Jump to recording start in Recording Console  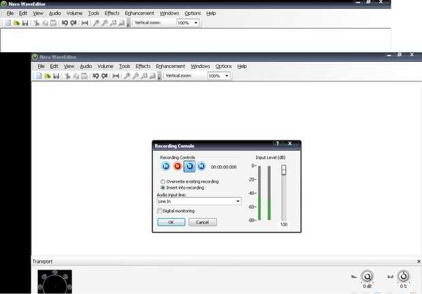click(x=165, y=166)
